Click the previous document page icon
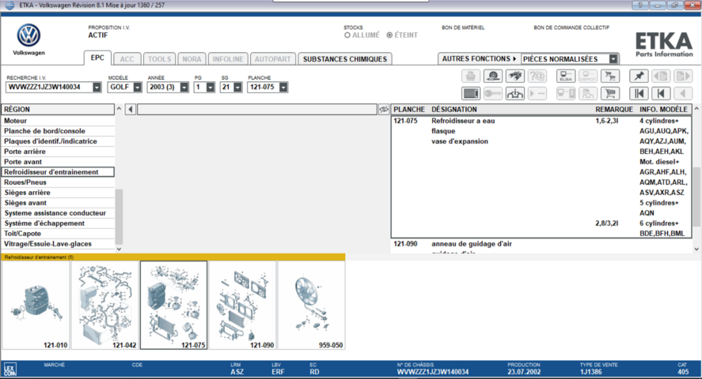This screenshot has height=379, width=702. [662, 76]
